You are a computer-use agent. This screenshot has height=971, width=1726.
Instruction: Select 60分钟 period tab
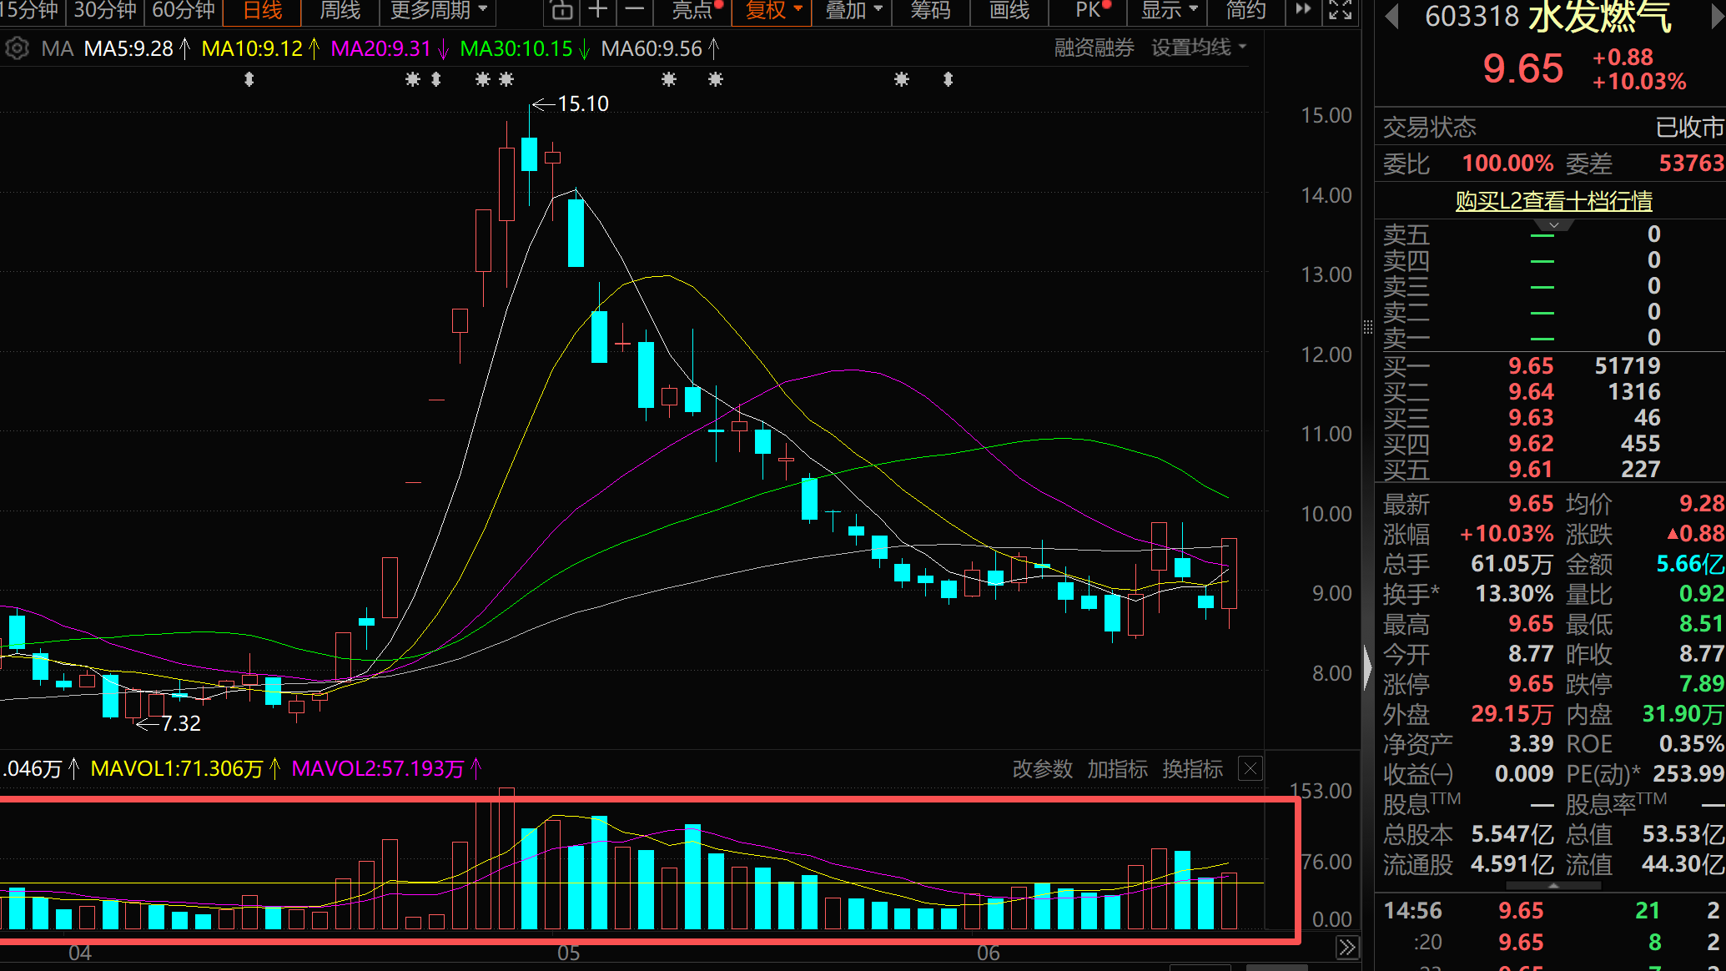point(184,11)
